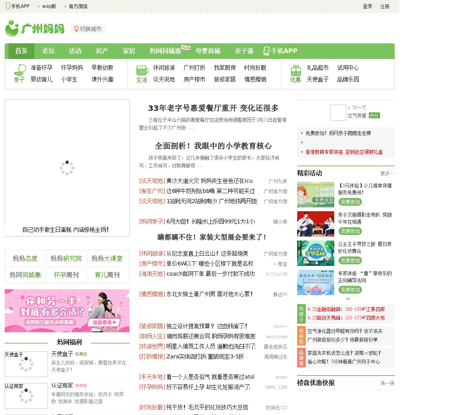Click the 优惠 gift box icon
Image resolution: width=468 pixels, height=415 pixels.
[x=296, y=70]
